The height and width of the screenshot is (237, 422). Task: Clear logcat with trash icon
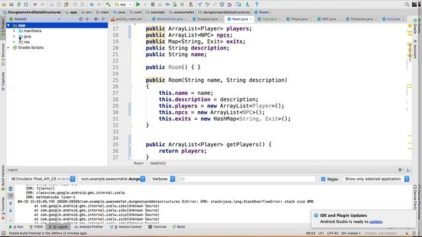(x=11, y=189)
